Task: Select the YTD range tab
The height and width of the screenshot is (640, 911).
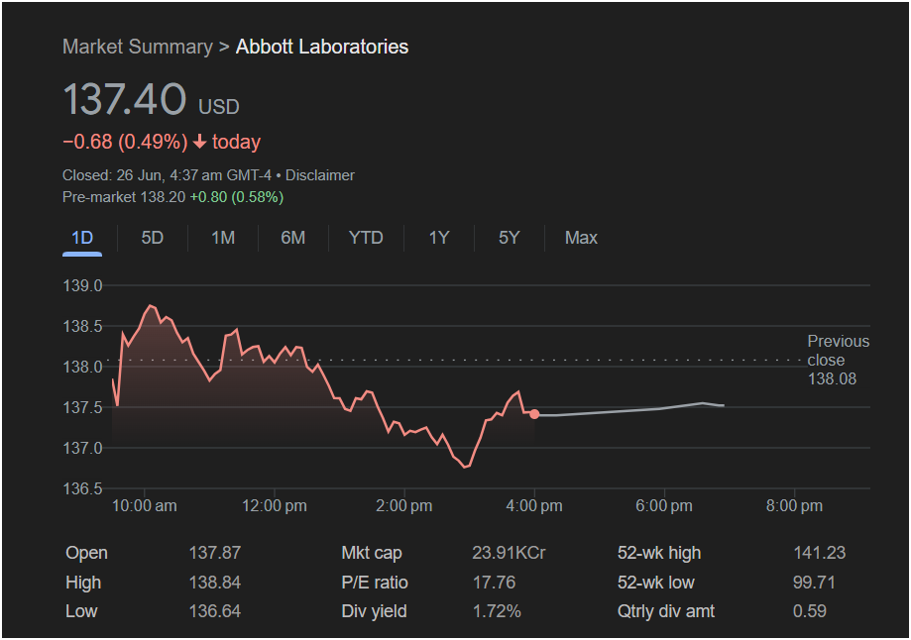Action: 366,238
